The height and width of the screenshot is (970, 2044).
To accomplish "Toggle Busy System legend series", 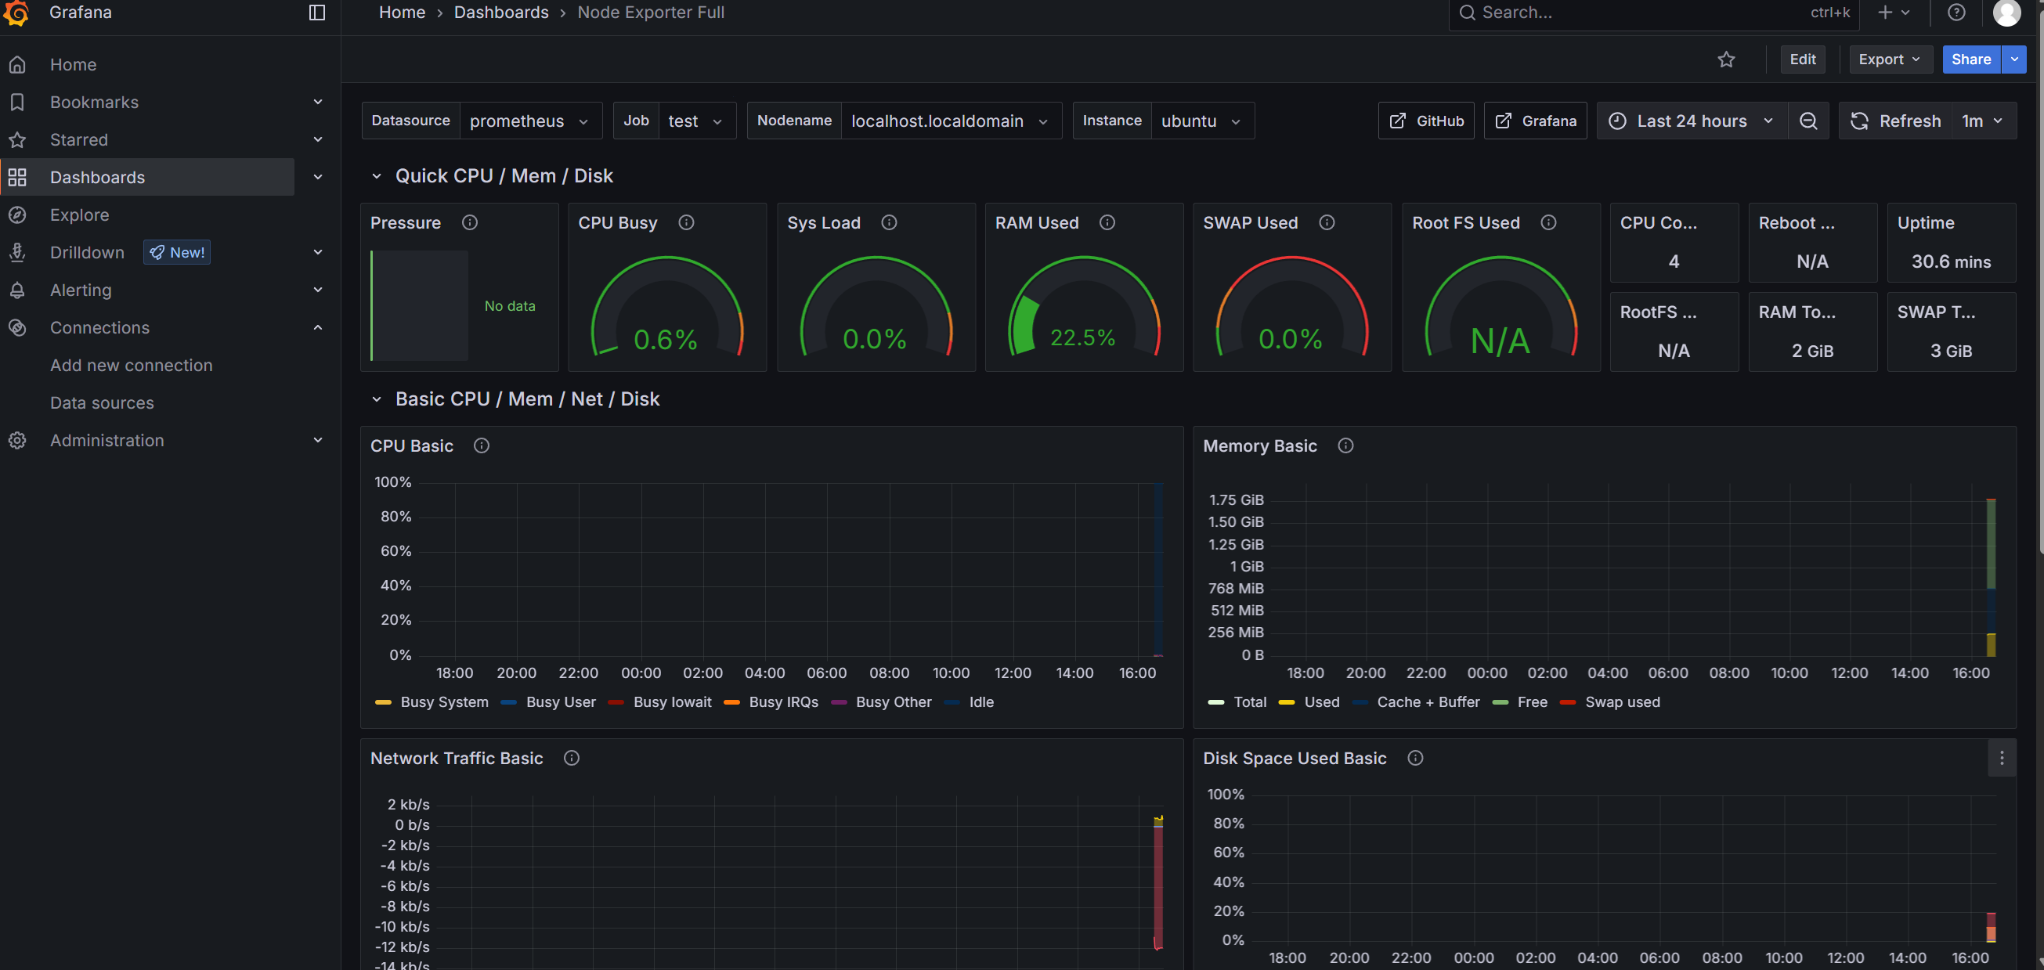I will [x=443, y=702].
